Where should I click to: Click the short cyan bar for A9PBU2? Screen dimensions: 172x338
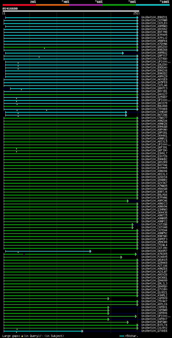tap(64, 53)
